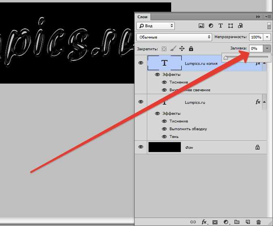This screenshot has width=273, height=226.
Task: Open the Обычные blend mode dropdown
Action: [174, 37]
